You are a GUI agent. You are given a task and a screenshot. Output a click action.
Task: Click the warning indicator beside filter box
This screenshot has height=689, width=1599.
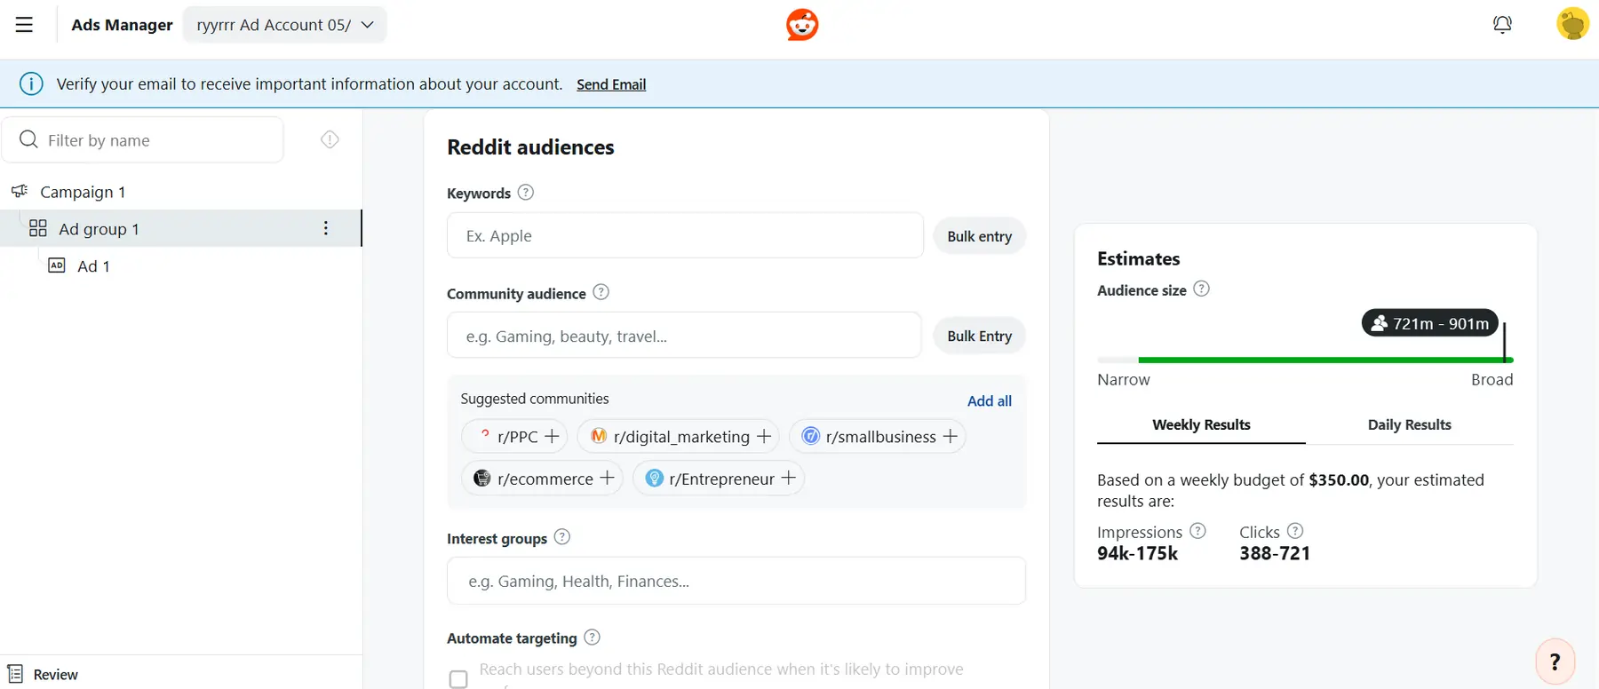[330, 139]
